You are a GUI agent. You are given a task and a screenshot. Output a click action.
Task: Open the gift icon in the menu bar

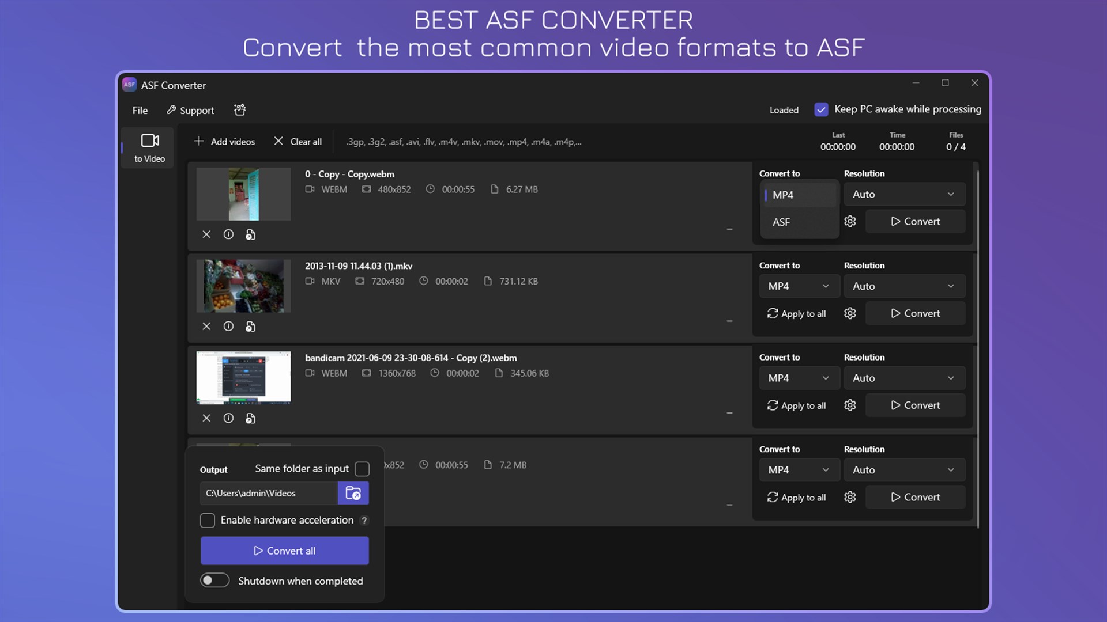tap(240, 110)
